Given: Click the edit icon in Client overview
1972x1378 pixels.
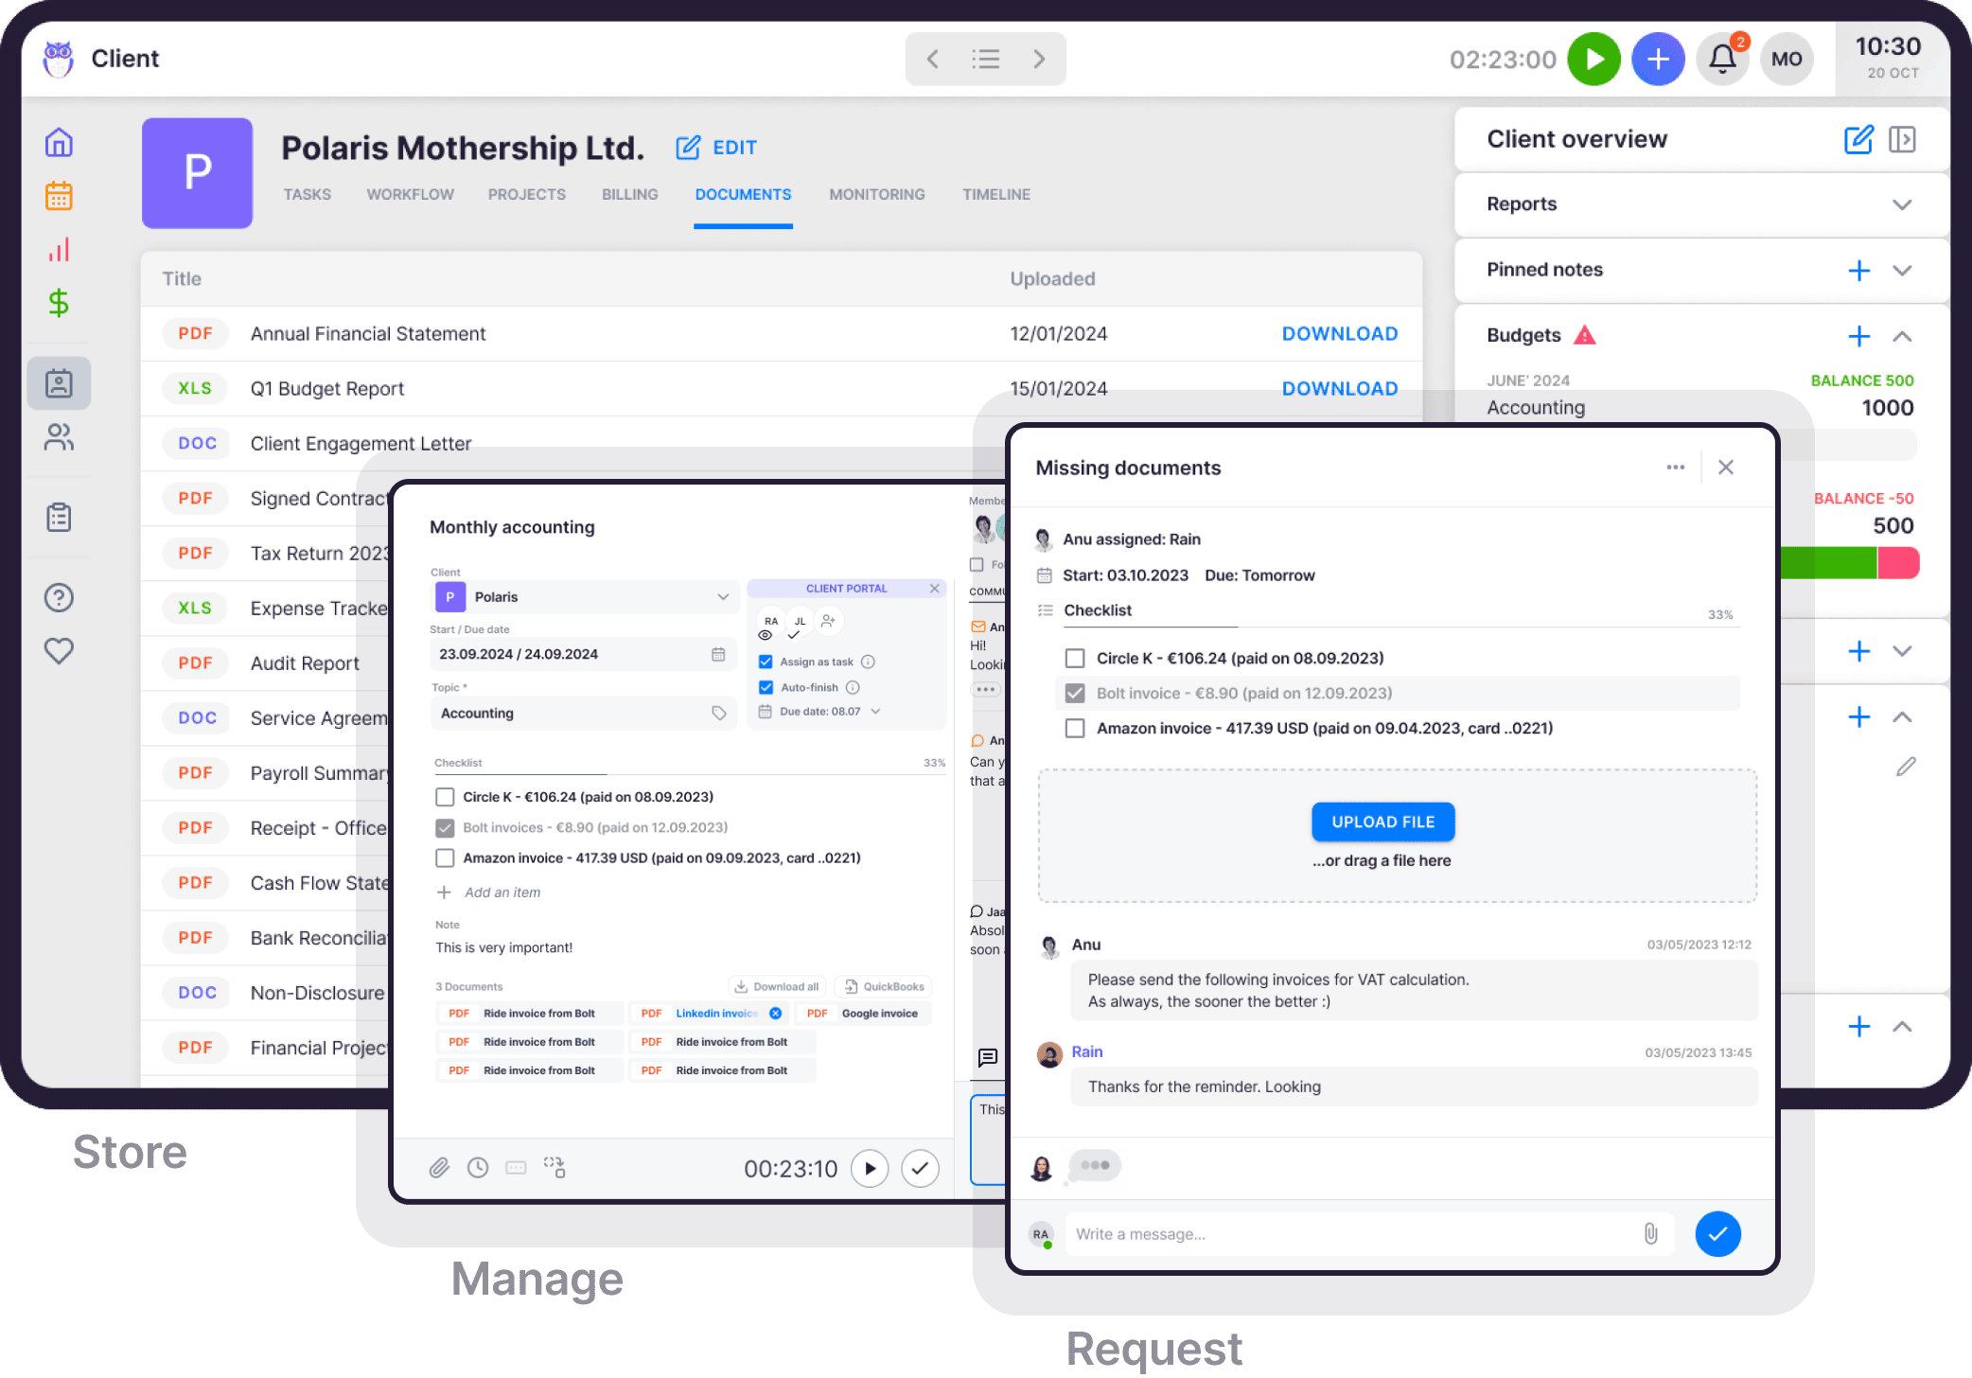Looking at the screenshot, I should pyautogui.click(x=1858, y=139).
